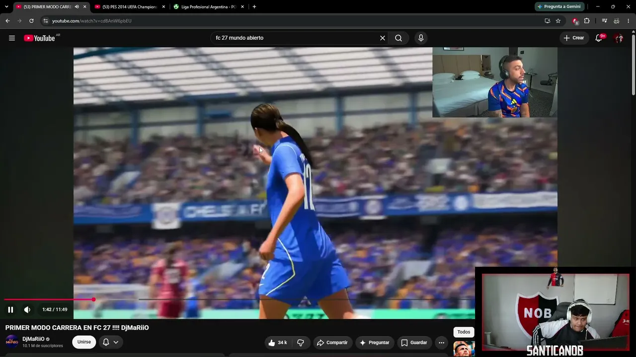Start voice search with the microphone
636x357 pixels.
tap(421, 38)
